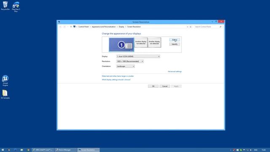Switch to the Device Manager taskbar window

pos(65,150)
